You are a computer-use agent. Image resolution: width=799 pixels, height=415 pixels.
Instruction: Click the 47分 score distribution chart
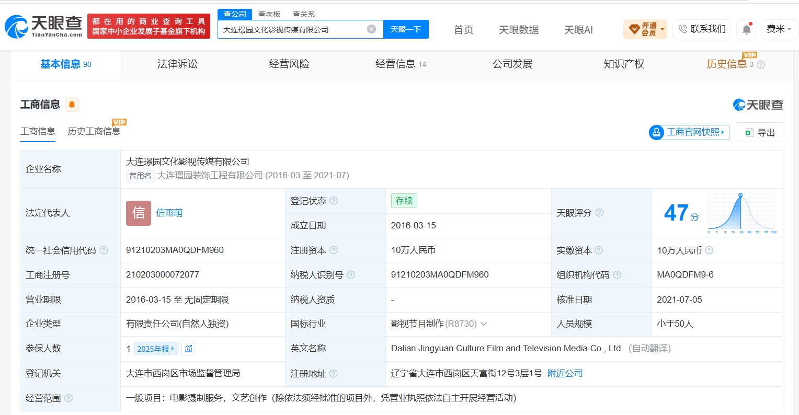coord(741,213)
